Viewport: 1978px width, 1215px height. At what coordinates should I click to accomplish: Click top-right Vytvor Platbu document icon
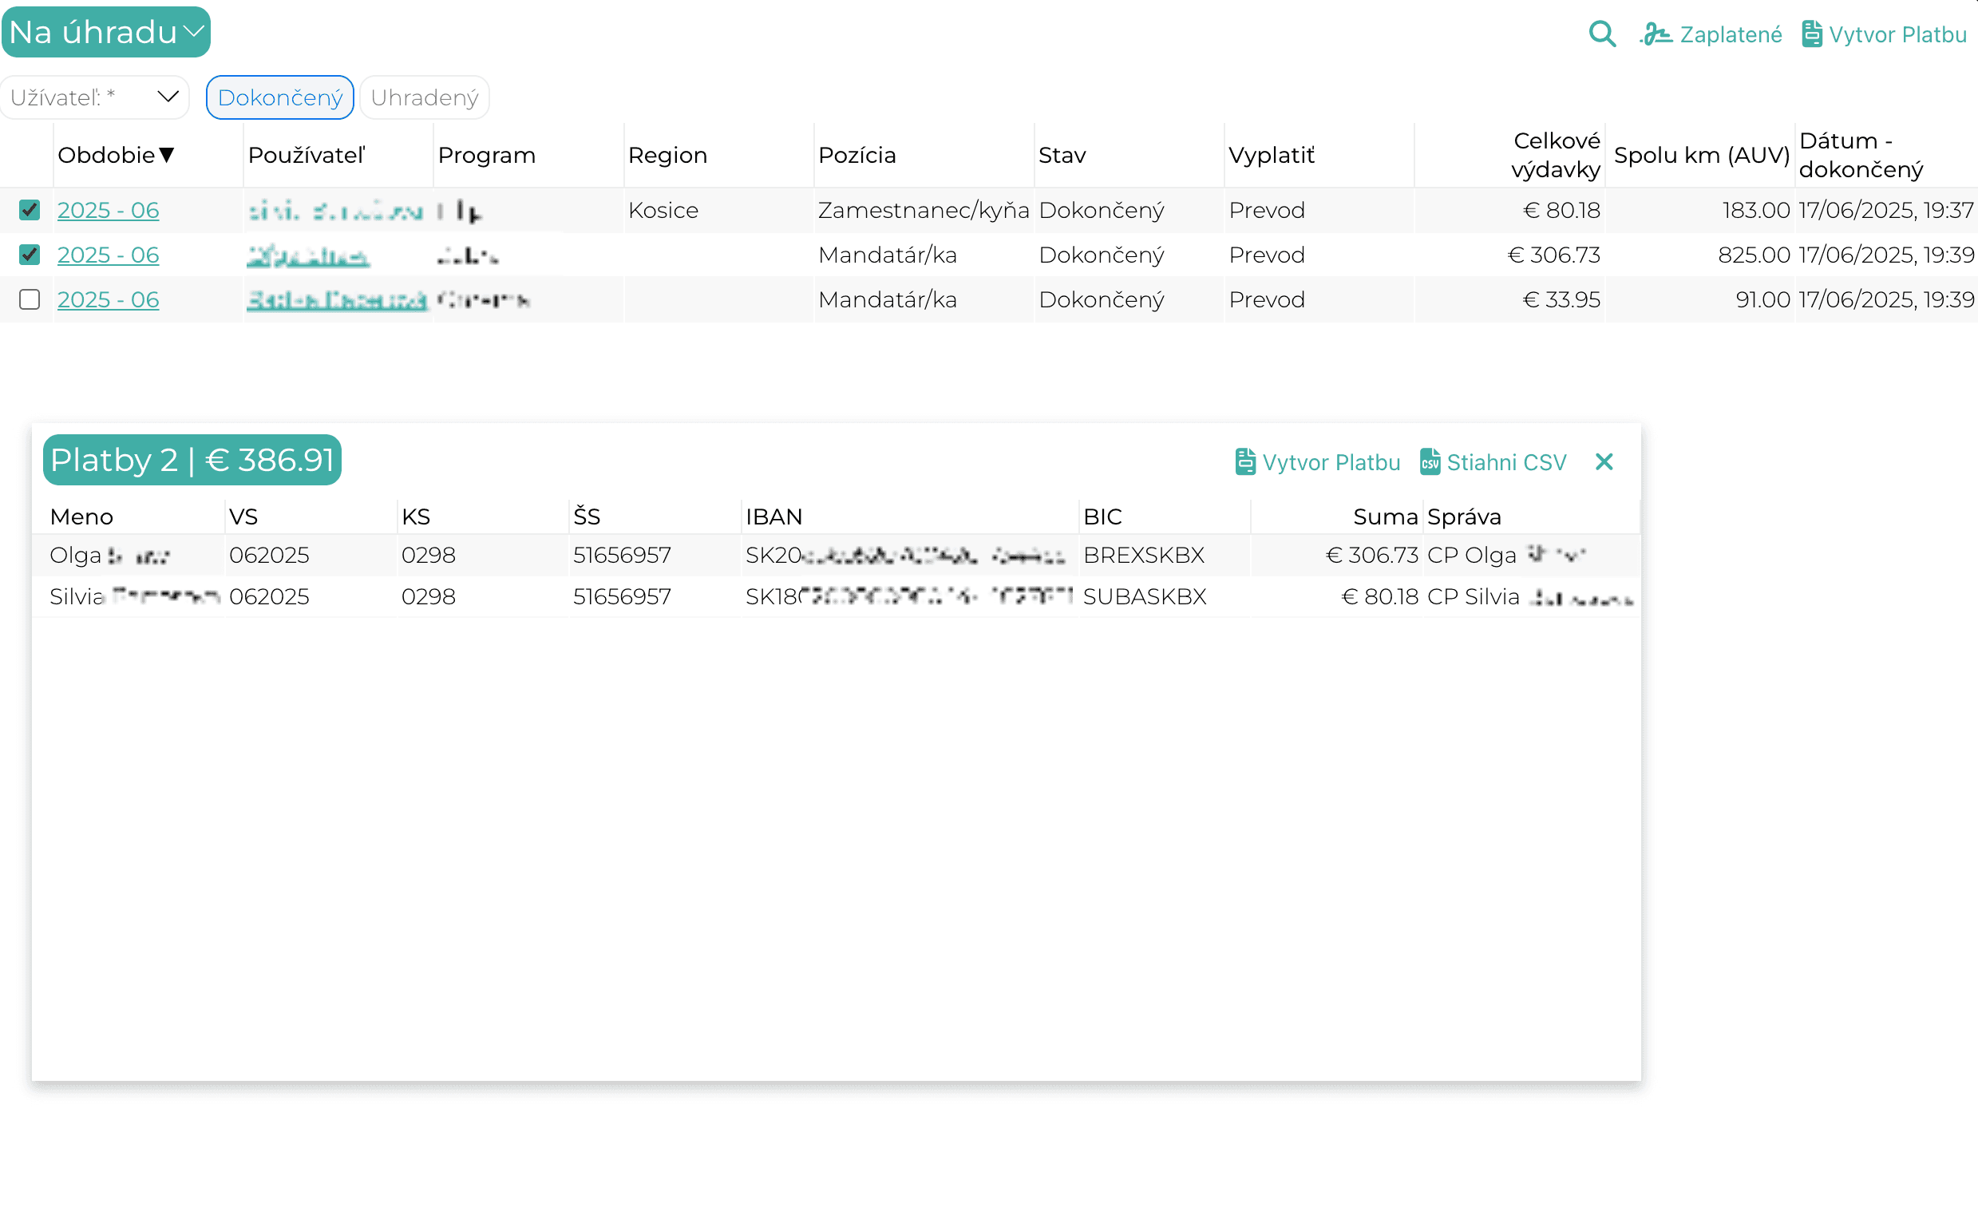coord(1812,34)
